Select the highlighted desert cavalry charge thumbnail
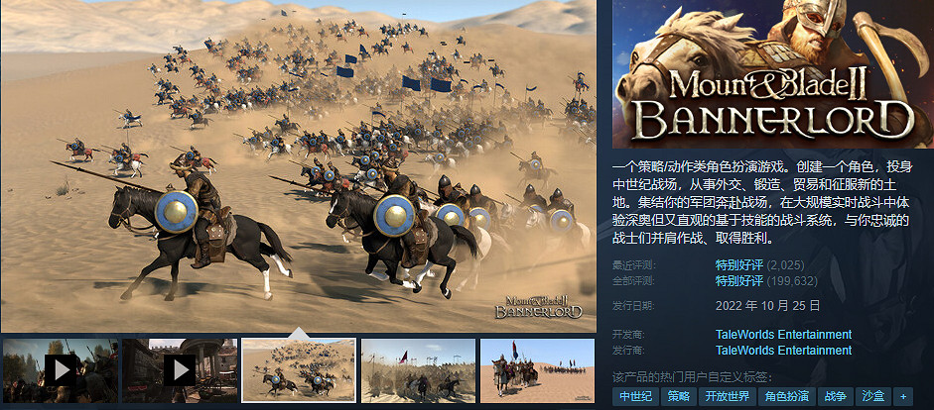 tap(299, 370)
